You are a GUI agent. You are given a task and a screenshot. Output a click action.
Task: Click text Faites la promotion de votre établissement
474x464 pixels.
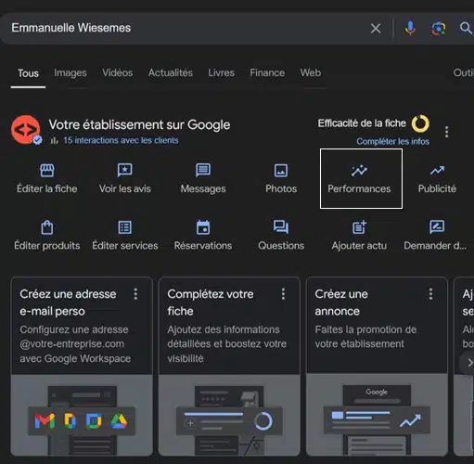(x=365, y=337)
